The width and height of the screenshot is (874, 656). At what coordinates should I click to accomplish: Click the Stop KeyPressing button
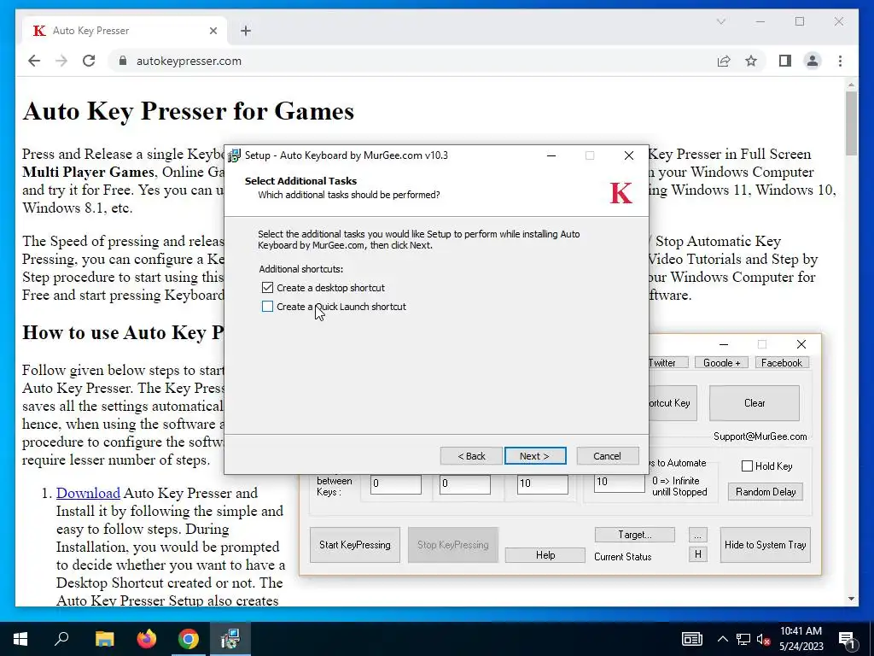[x=452, y=545]
